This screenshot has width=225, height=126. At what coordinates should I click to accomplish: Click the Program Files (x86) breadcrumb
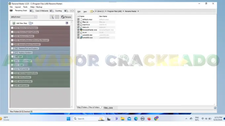click(114, 11)
